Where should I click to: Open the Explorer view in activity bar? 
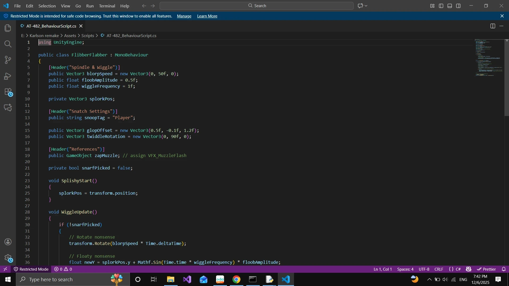pos(8,28)
